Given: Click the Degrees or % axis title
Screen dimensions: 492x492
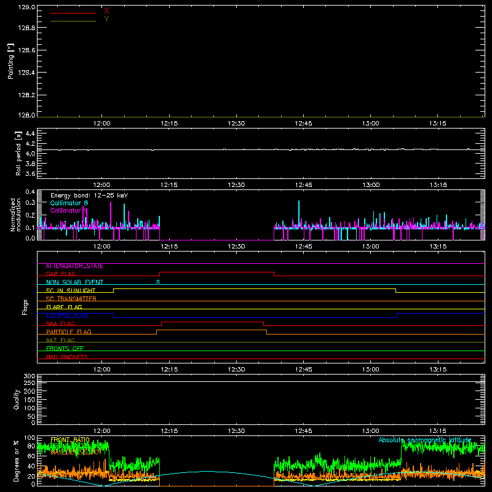Looking at the screenshot, I should pos(16,461).
